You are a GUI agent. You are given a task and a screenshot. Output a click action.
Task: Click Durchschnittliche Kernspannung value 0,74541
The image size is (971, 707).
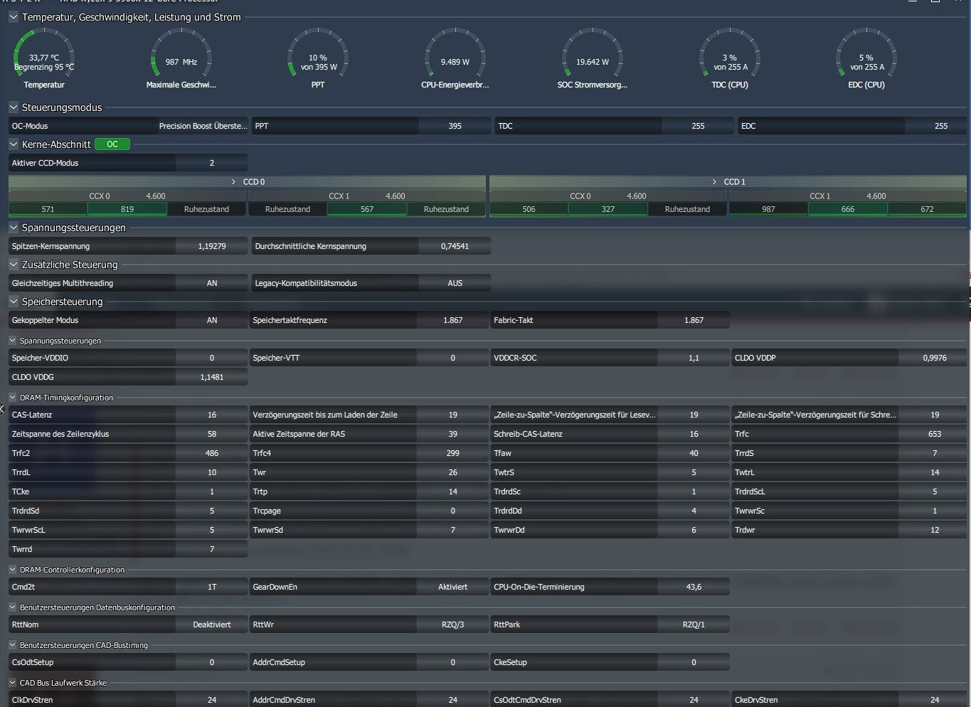(455, 246)
